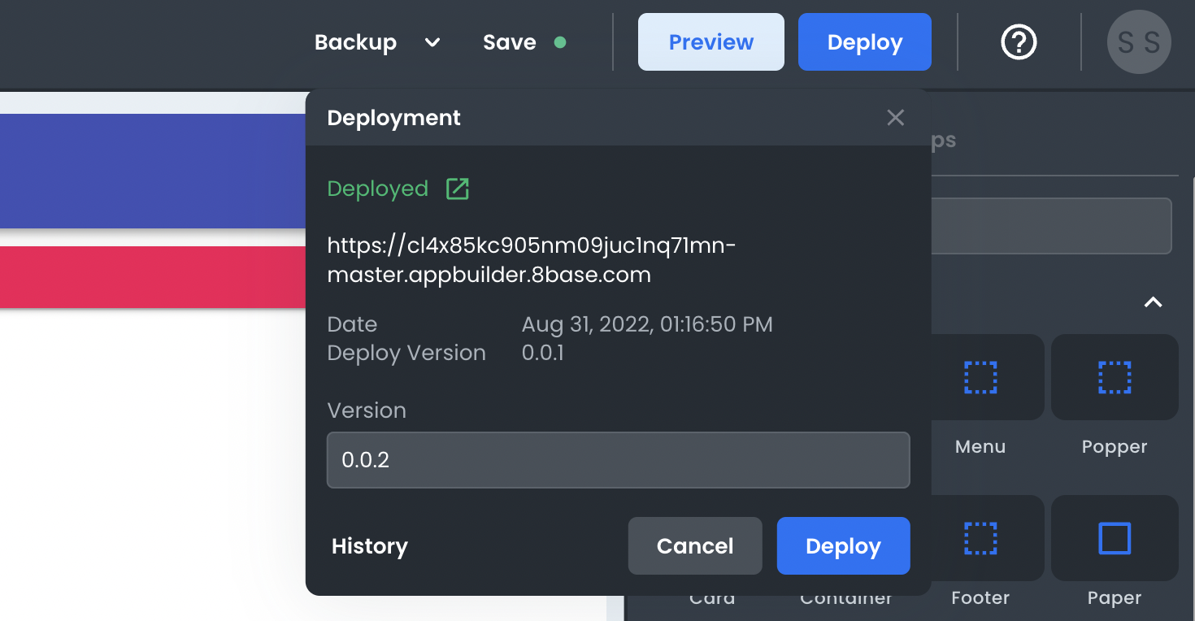Viewport: 1195px width, 621px height.
Task: Open deployment History
Action: point(369,546)
